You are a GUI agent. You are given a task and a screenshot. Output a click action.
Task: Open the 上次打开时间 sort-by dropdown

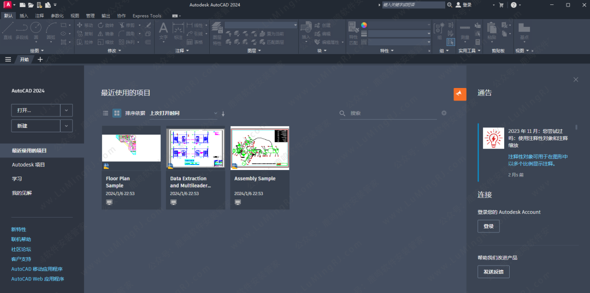[183, 113]
